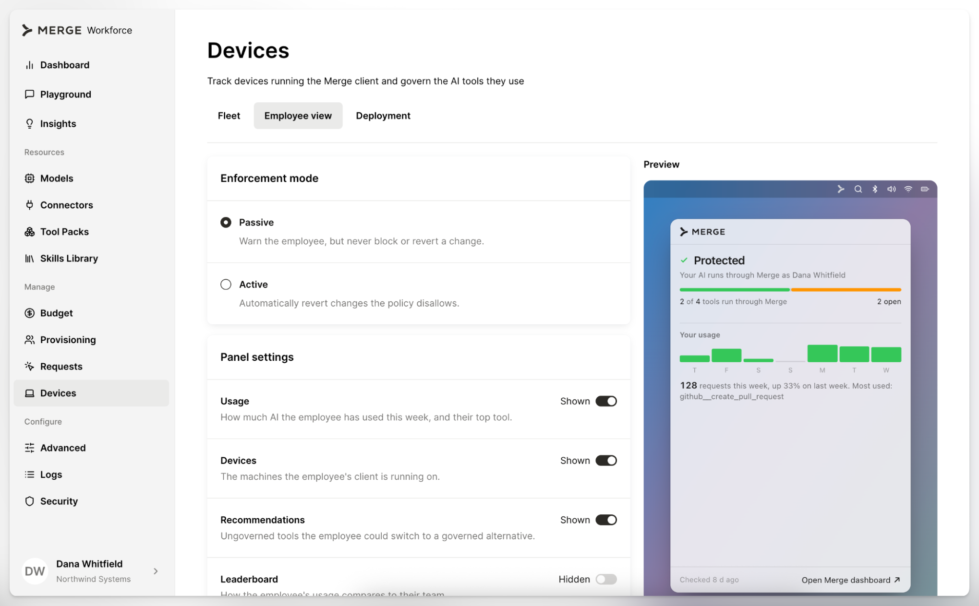The width and height of the screenshot is (979, 606).
Task: Go to the Security page
Action: (x=91, y=501)
